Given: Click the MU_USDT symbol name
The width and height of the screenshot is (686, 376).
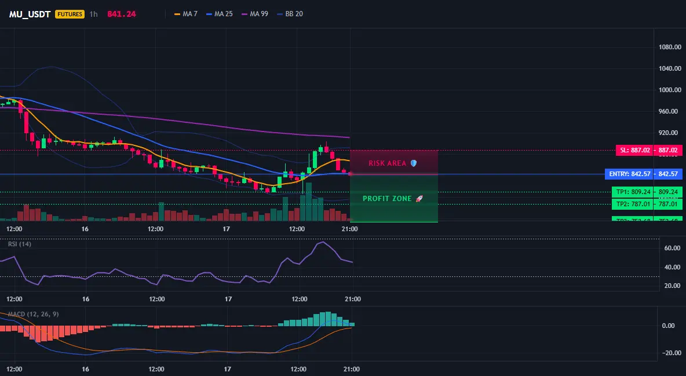Looking at the screenshot, I should [31, 14].
